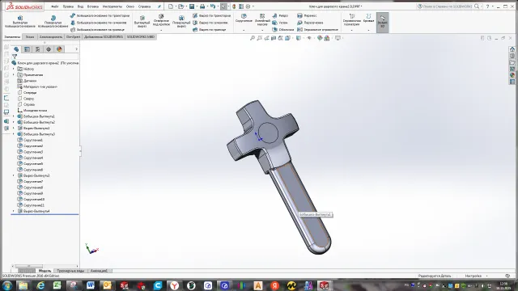Open dropdown under Справочная геометрия
The image size is (518, 291).
[351, 31]
